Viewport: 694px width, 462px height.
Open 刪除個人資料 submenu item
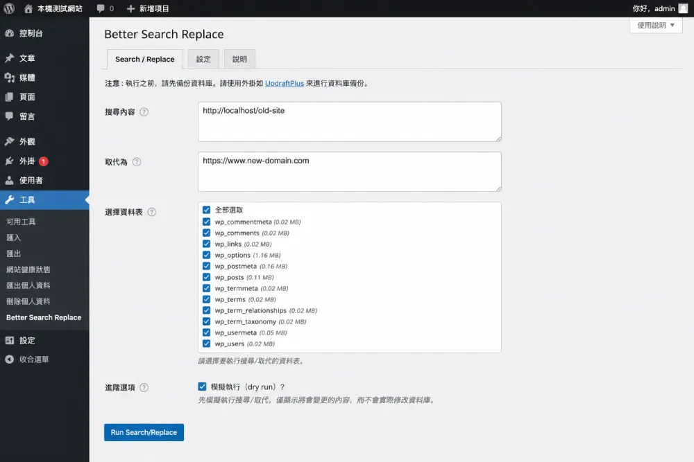(28, 301)
